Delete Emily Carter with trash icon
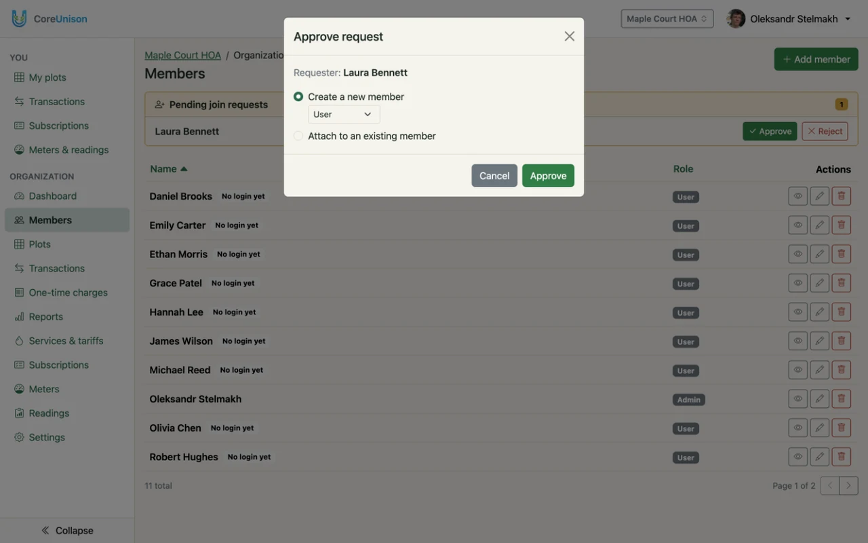The height and width of the screenshot is (543, 868). coord(842,225)
